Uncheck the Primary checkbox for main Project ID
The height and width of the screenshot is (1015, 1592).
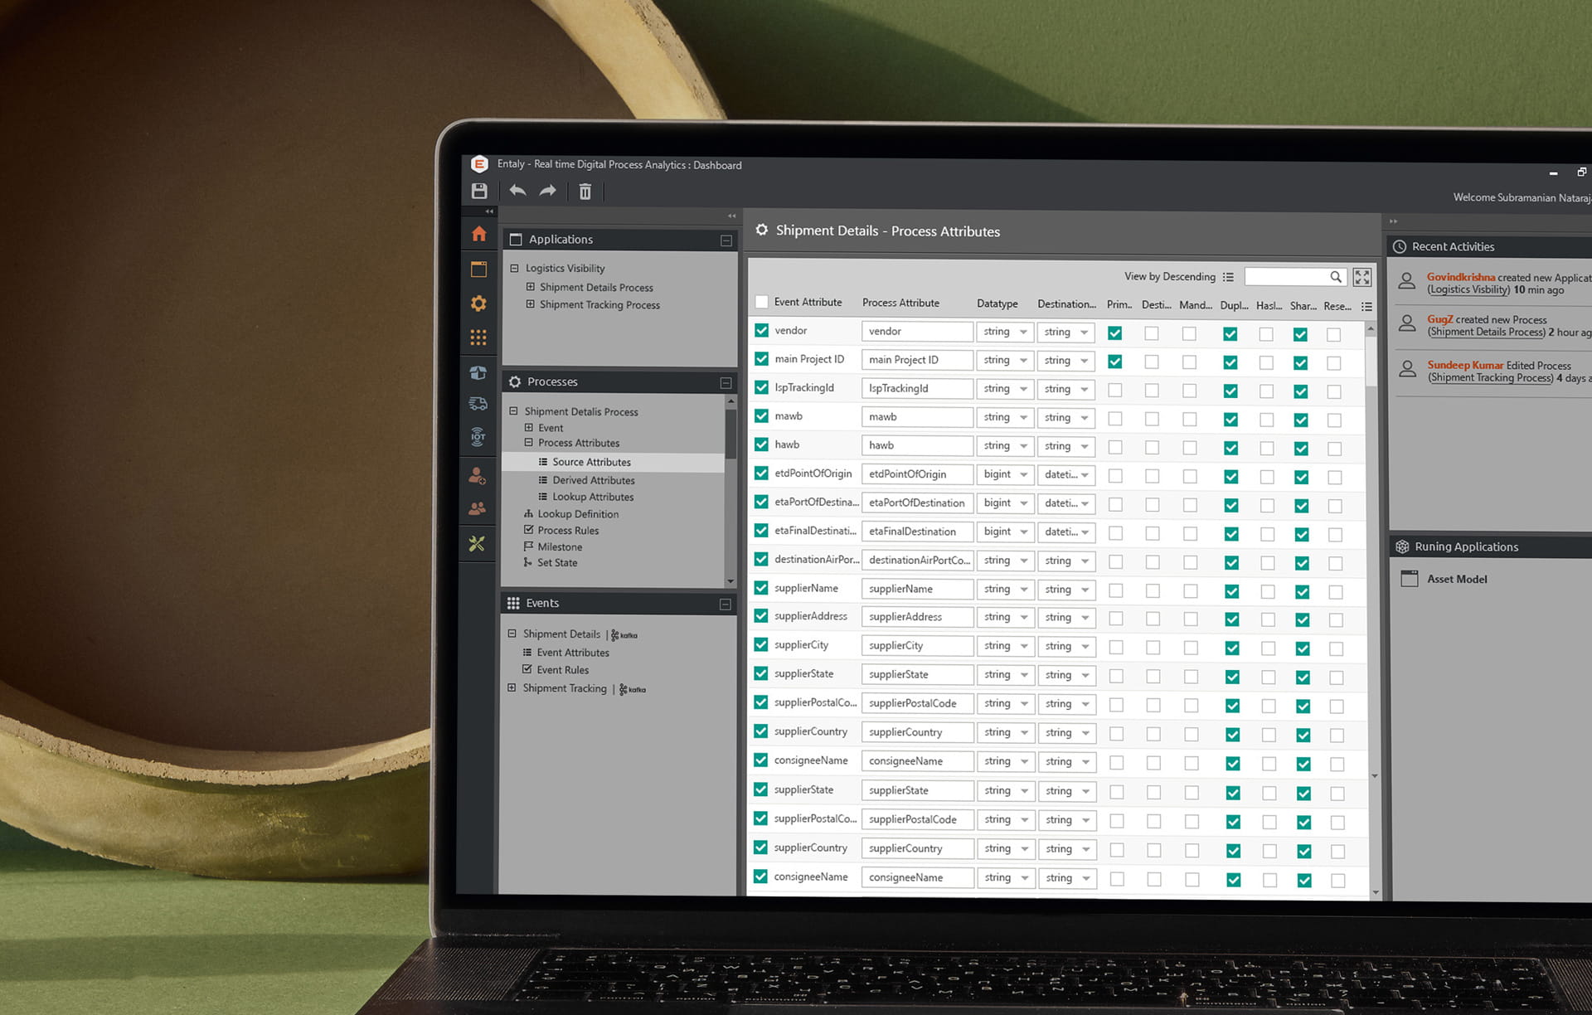click(x=1115, y=362)
